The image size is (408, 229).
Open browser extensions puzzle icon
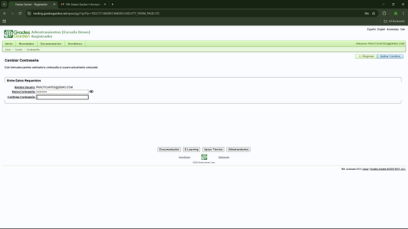(384, 13)
